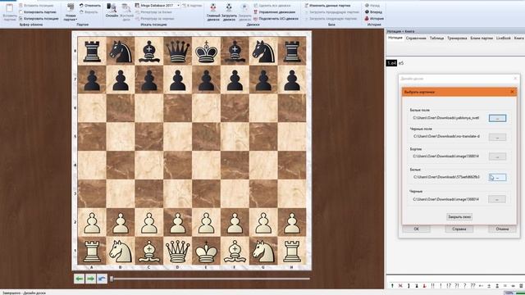The width and height of the screenshot is (525, 295).
Task: Open the Онлайн database search icon
Action: point(112,8)
